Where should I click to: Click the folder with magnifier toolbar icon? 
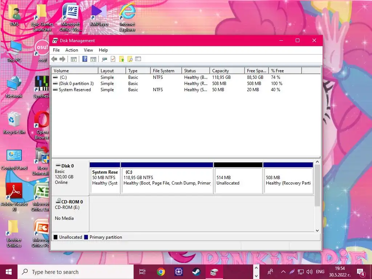[130, 59]
